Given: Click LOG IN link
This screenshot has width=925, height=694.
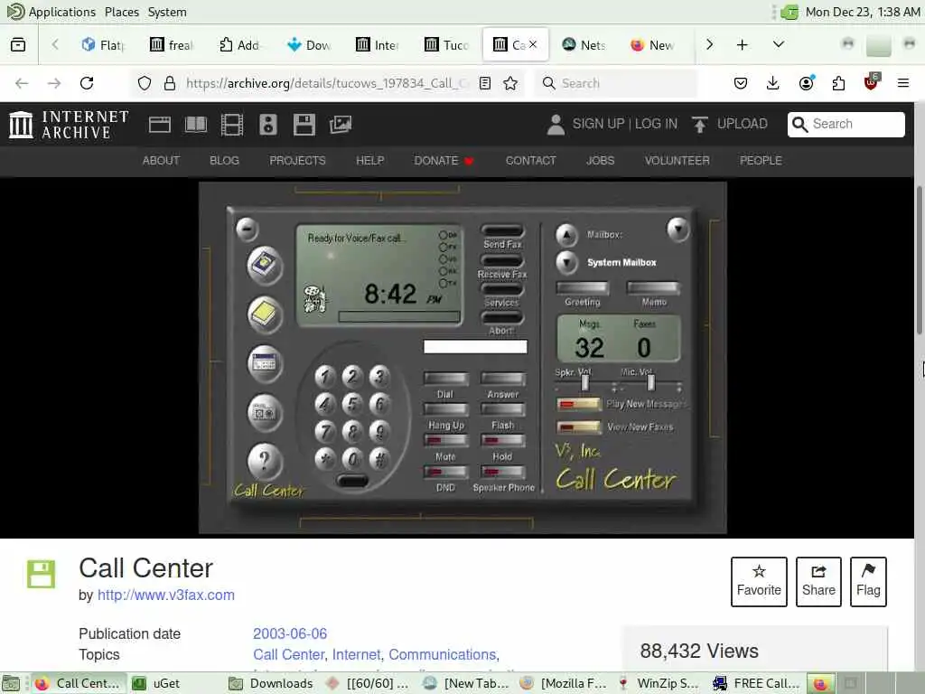Looking at the screenshot, I should point(656,124).
